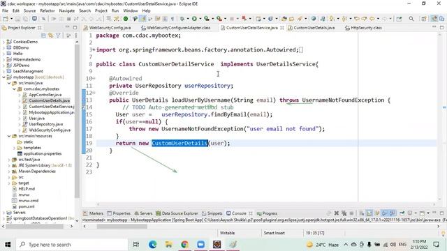Click the Open Web Browser globe icon
This screenshot has height=251, width=447.
coord(314,19)
